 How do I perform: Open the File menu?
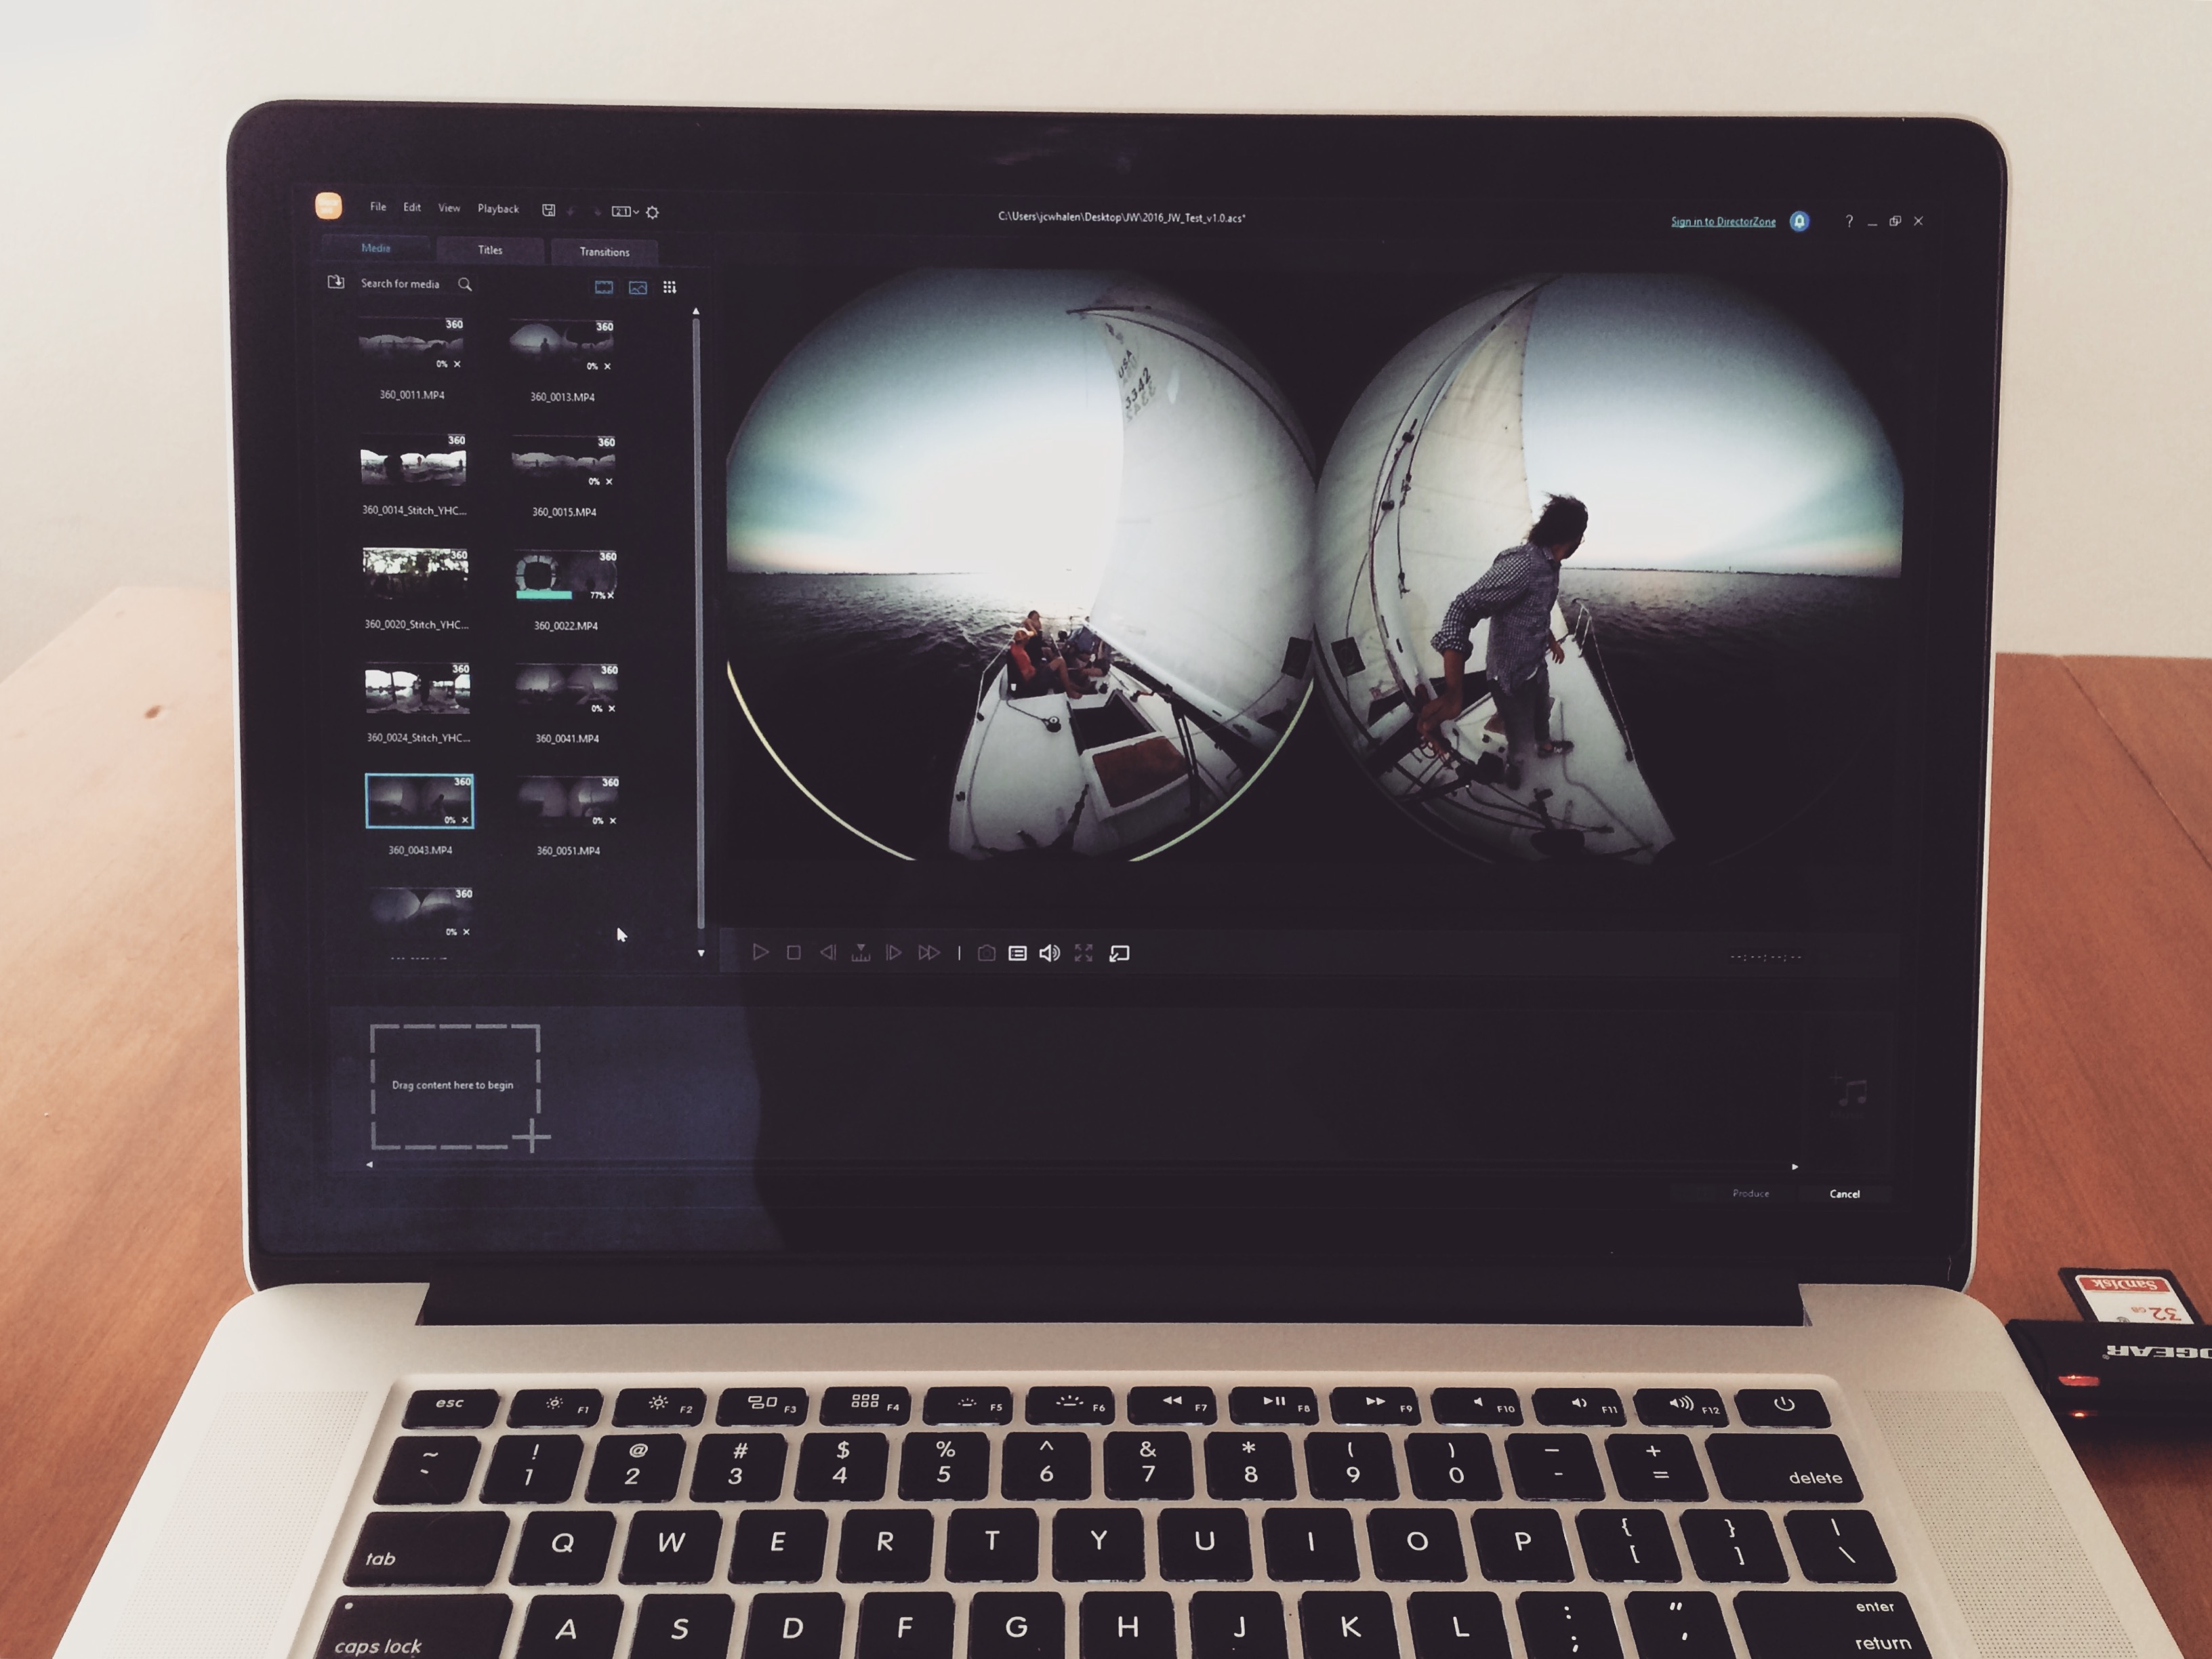point(378,207)
